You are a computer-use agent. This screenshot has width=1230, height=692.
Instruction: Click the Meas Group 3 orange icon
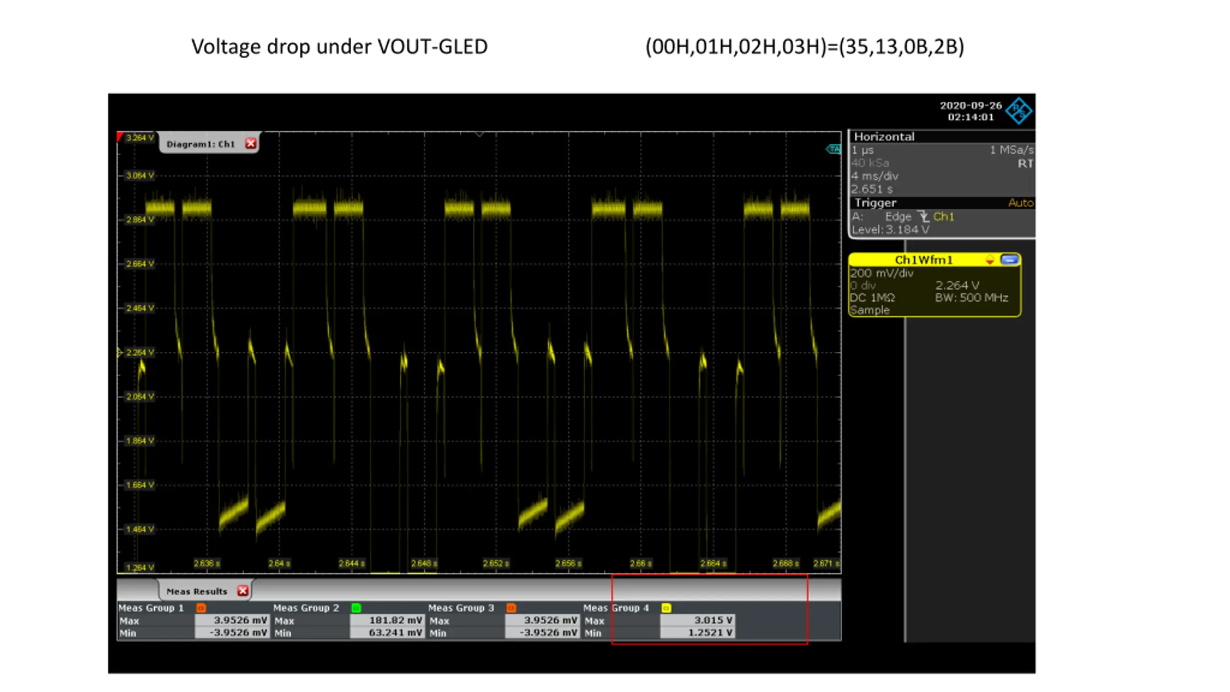point(511,608)
